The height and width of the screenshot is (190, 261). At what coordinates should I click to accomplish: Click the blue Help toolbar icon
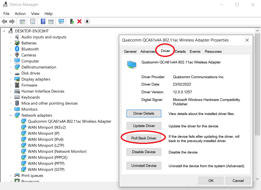[43, 21]
